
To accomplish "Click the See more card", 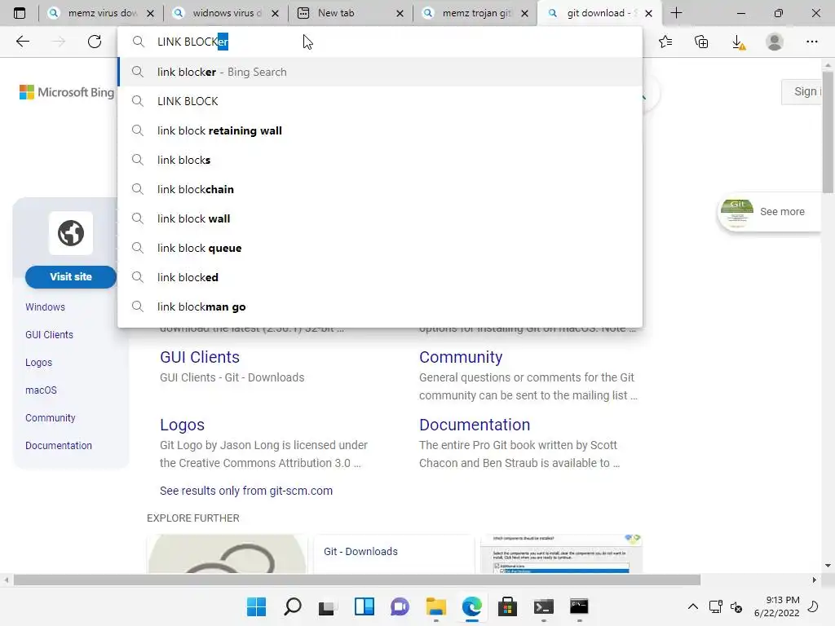I will (769, 212).
